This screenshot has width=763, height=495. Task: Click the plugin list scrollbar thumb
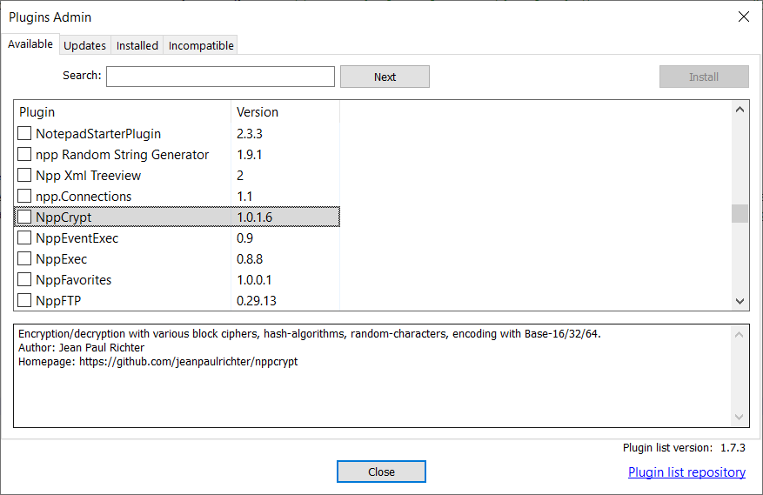pyautogui.click(x=740, y=213)
